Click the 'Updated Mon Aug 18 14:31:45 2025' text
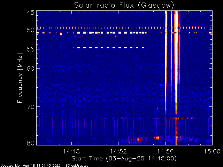The width and height of the screenshot is (223, 167). click(x=30, y=166)
